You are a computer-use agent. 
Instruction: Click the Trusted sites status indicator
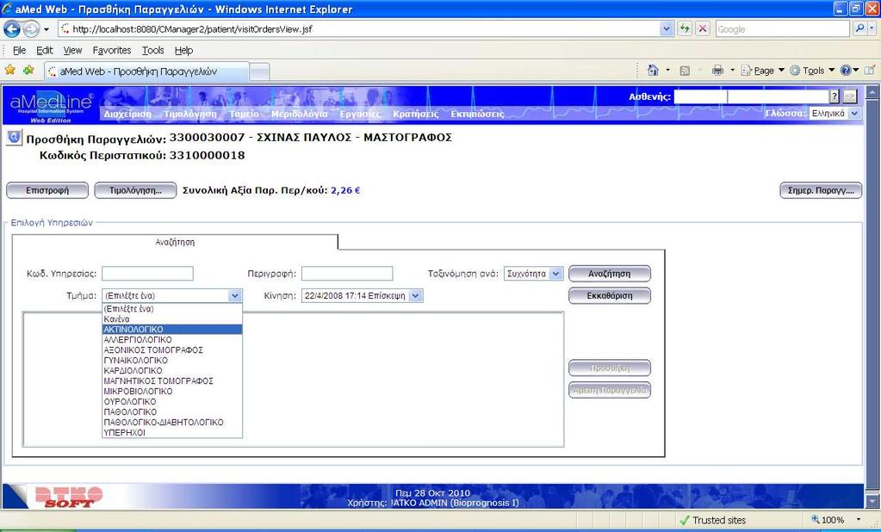point(712,520)
